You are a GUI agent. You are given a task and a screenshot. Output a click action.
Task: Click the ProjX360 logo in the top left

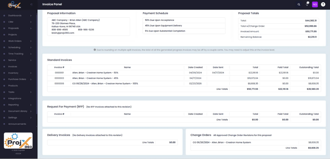(x=14, y=5)
